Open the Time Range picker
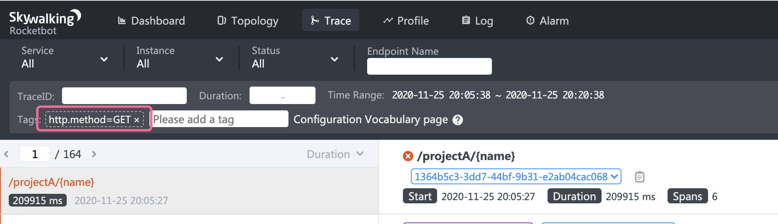Viewport: 778px width, 224px height. pos(498,95)
